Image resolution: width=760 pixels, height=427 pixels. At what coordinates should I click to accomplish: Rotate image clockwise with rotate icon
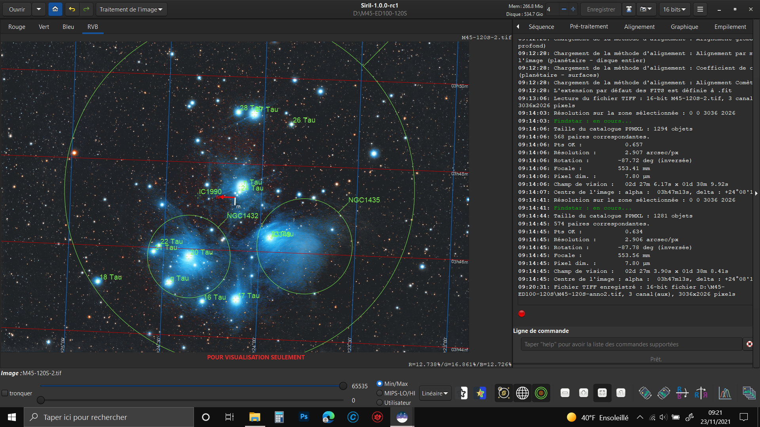pyautogui.click(x=664, y=393)
